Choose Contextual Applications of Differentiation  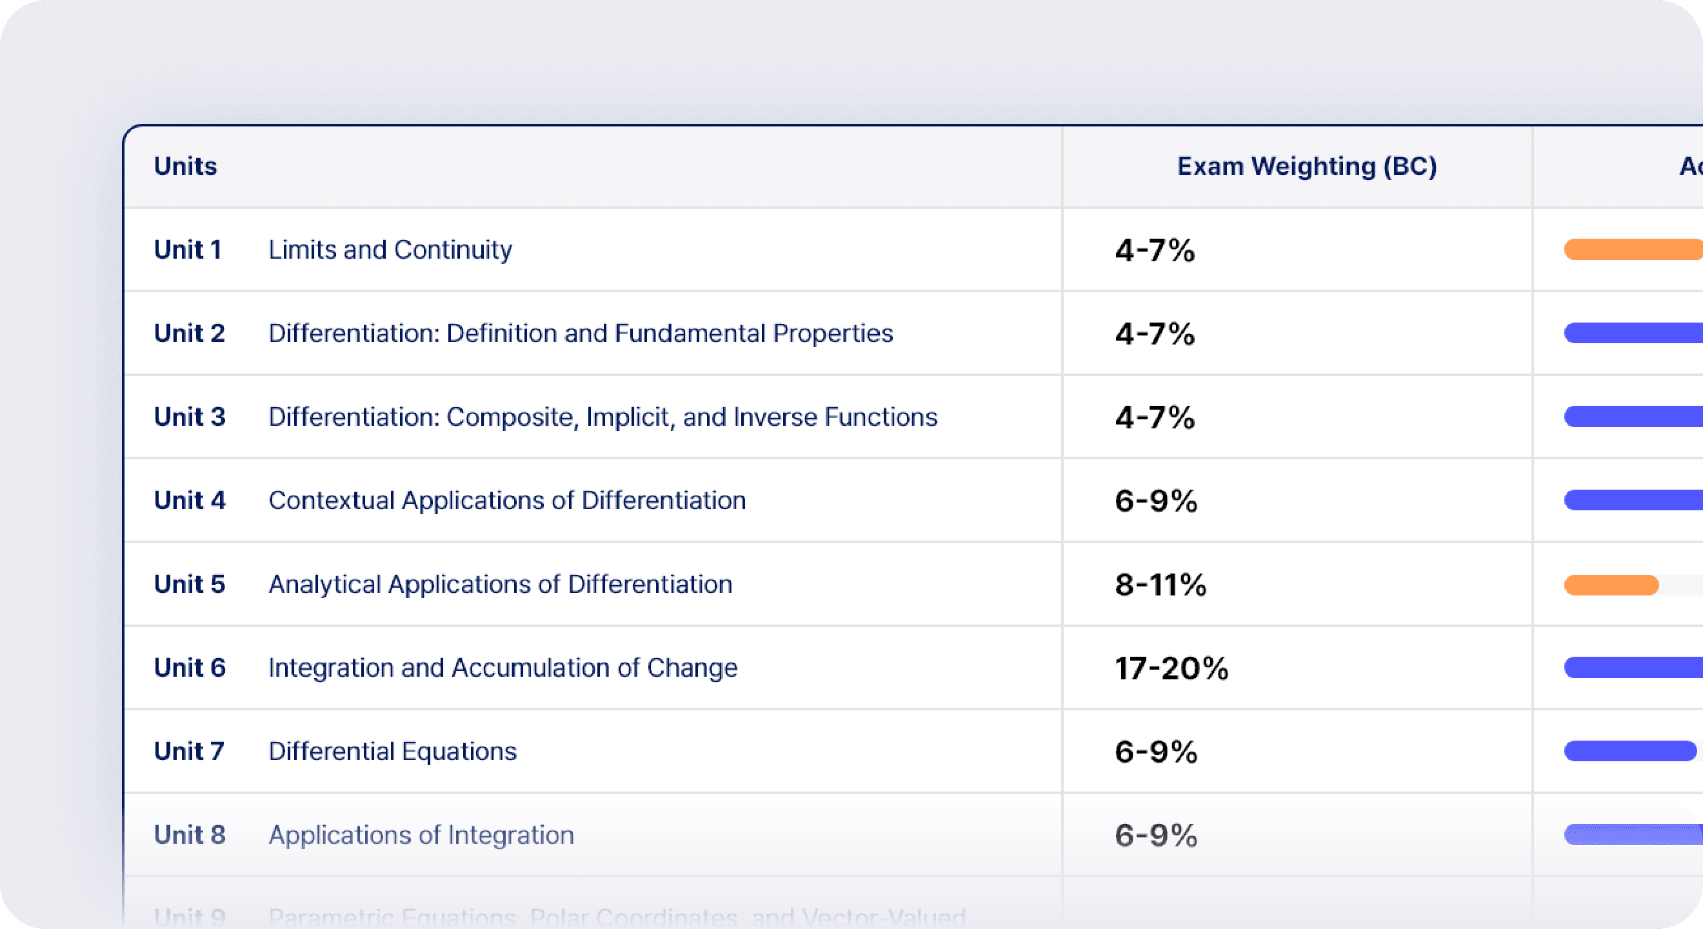(x=507, y=501)
